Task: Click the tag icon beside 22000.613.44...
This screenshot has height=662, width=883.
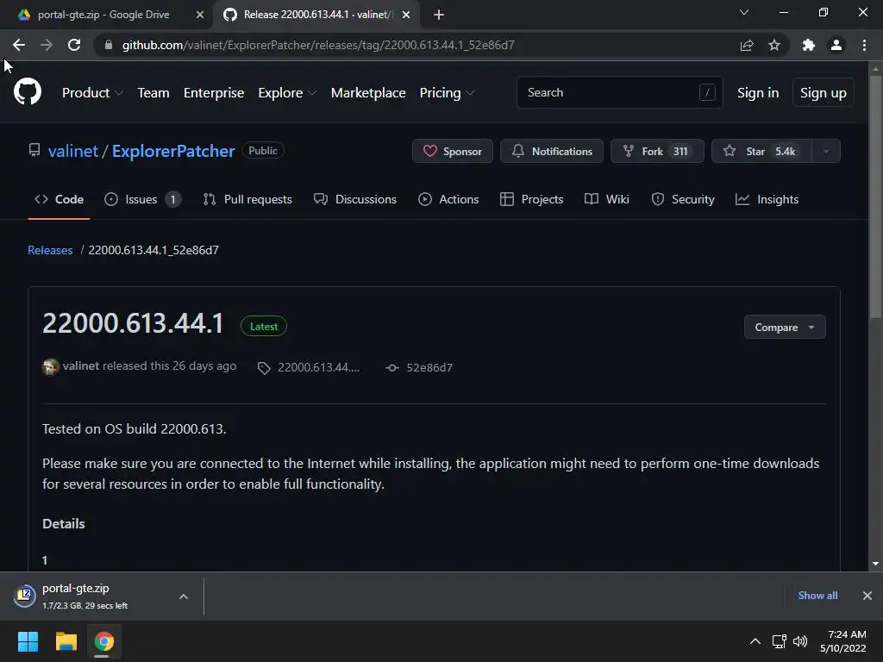Action: (x=264, y=368)
